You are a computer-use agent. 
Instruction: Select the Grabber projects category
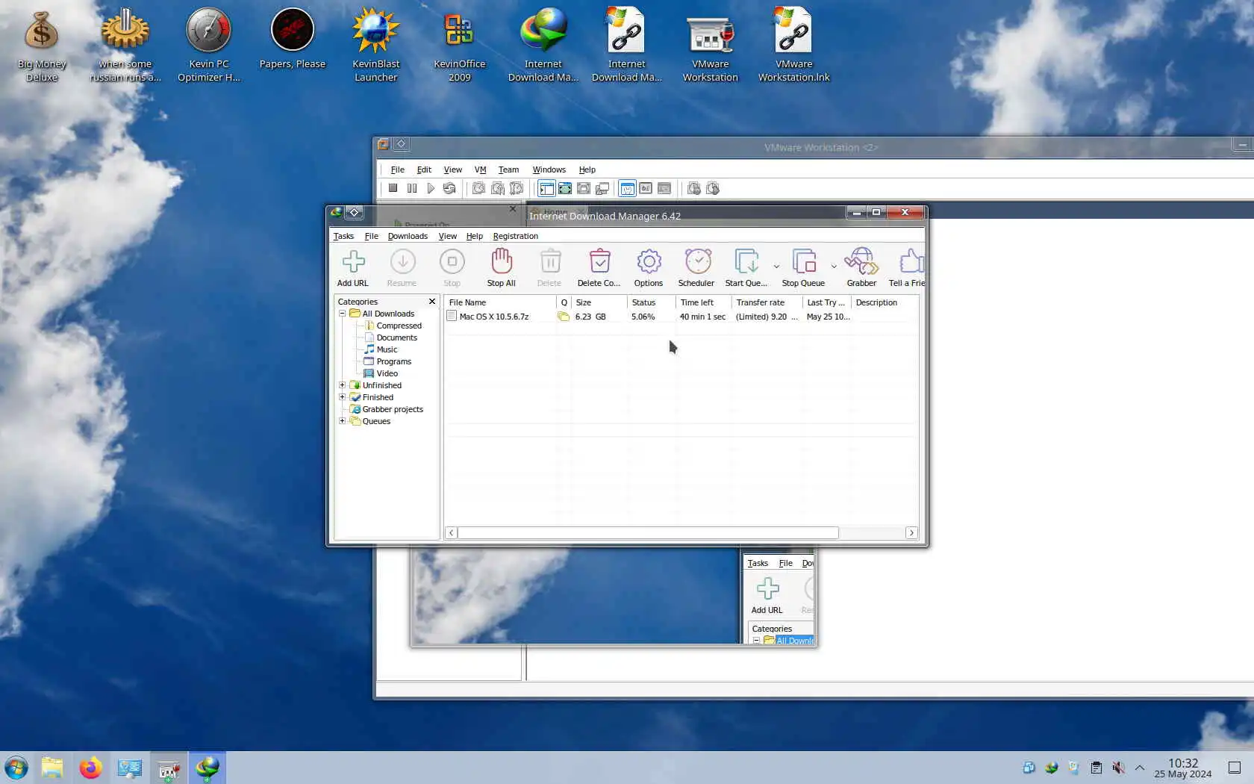point(393,409)
